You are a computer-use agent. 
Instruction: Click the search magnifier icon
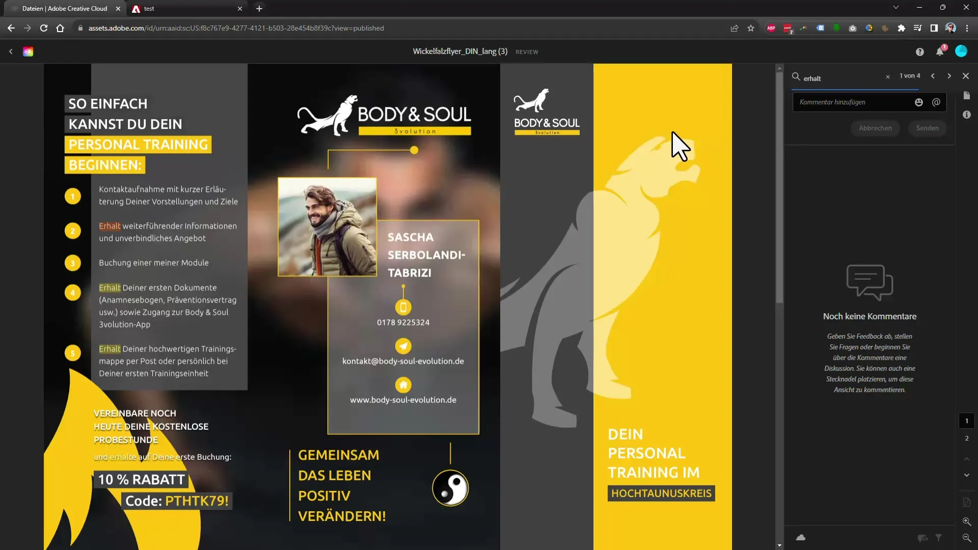(796, 76)
